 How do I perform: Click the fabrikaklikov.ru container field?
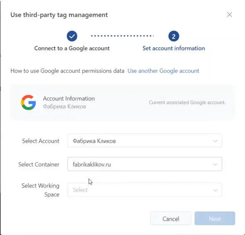145,164
